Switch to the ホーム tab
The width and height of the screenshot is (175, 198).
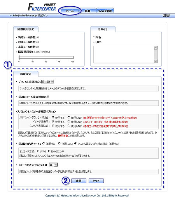[70, 11]
